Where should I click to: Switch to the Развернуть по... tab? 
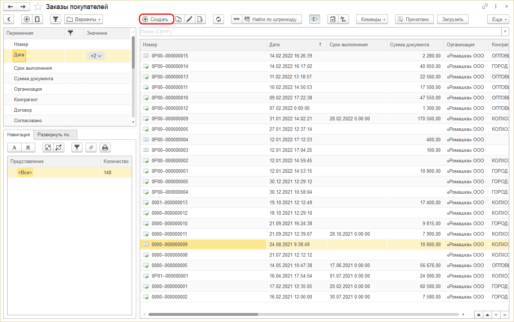55,135
